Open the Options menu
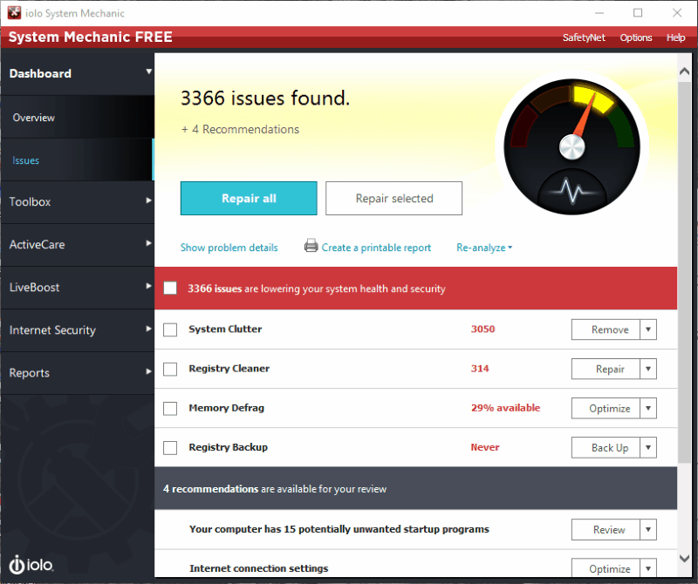698x584 pixels. [636, 37]
